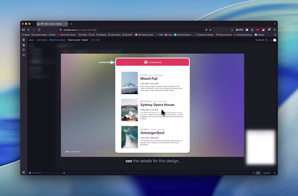The height and width of the screenshot is (196, 298).
Task: Click the Mount Fuji photo thumbnail
Action: coord(130,83)
